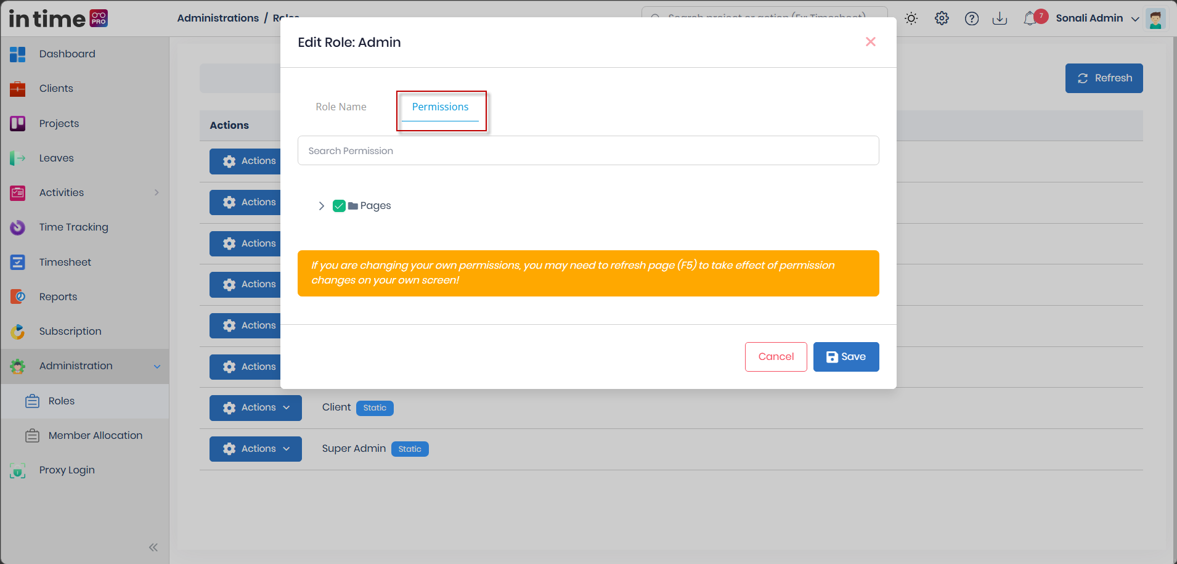Click the intime PRO logo
This screenshot has height=564, width=1177.
(59, 18)
